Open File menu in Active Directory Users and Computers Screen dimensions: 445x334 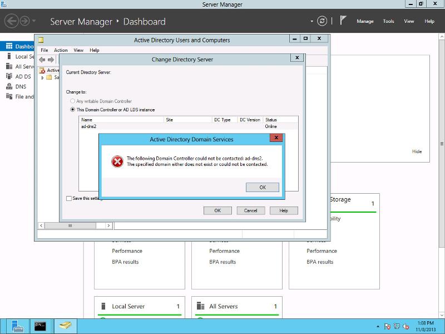(x=44, y=50)
